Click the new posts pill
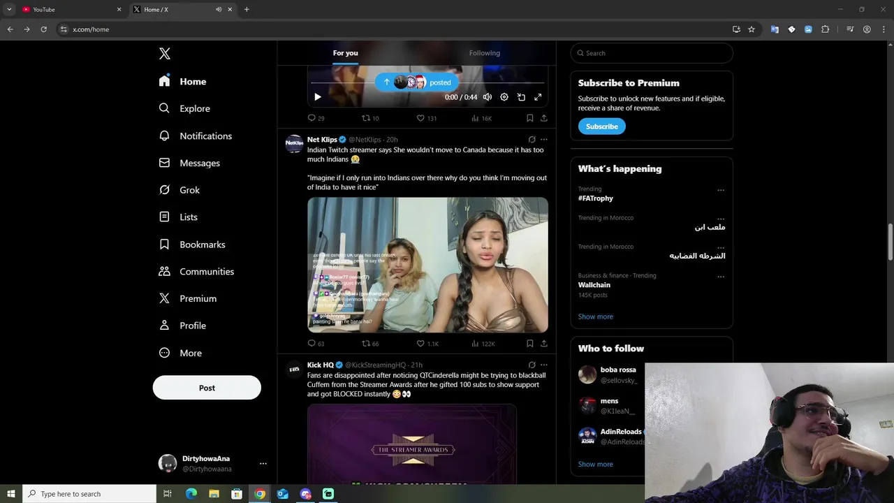Viewport: 894px width, 503px height. tap(416, 82)
